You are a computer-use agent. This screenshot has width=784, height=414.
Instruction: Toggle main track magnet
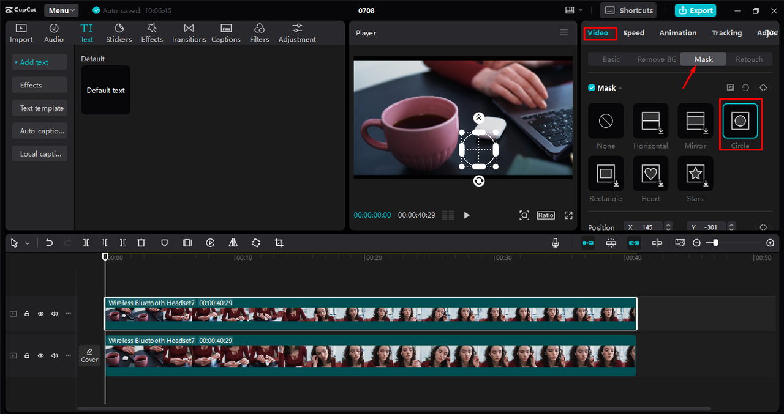tap(588, 243)
